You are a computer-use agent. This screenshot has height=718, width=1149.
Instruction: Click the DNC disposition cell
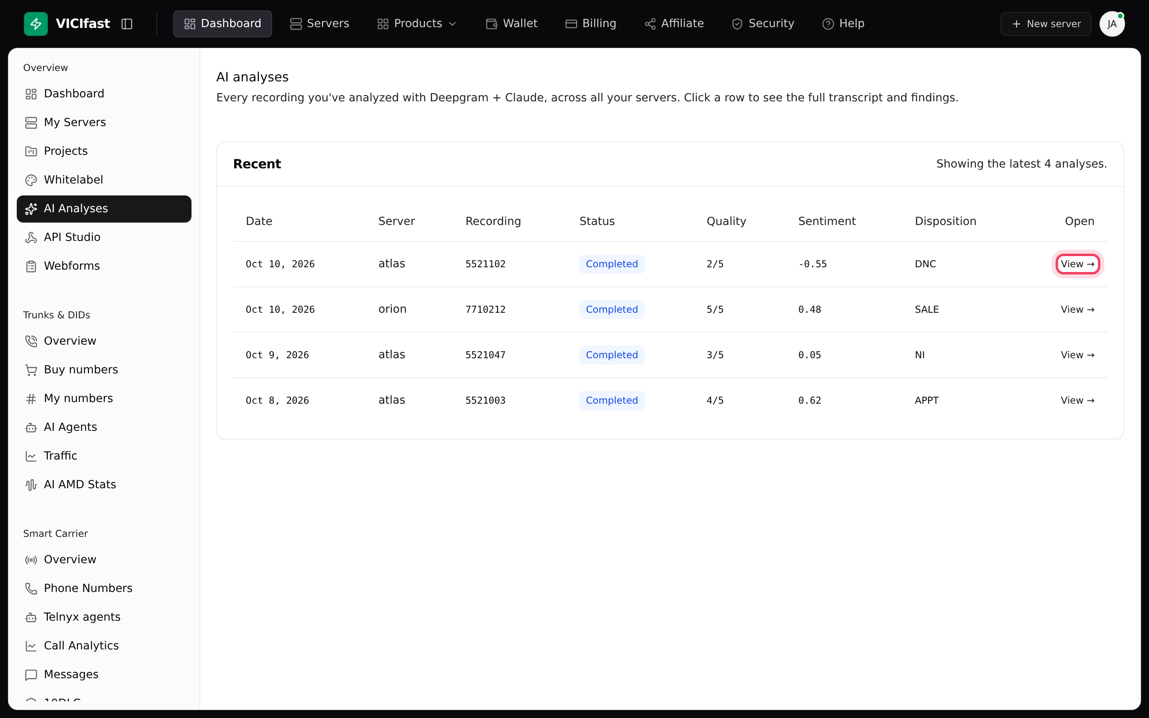point(925,264)
